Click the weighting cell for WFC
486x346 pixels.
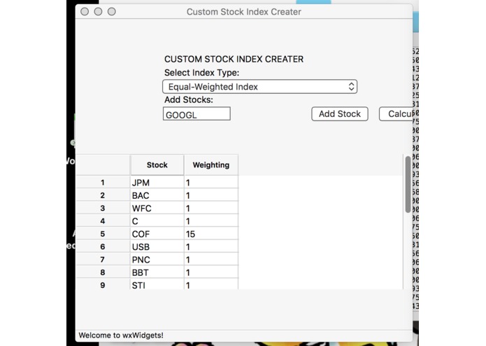coord(211,208)
